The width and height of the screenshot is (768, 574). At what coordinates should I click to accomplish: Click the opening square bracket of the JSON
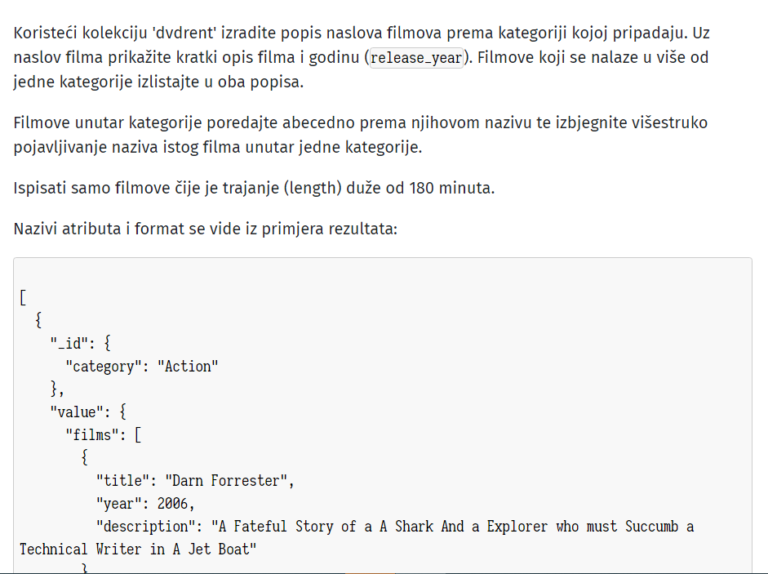click(23, 297)
